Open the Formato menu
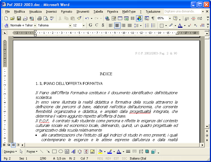 tap(66, 12)
